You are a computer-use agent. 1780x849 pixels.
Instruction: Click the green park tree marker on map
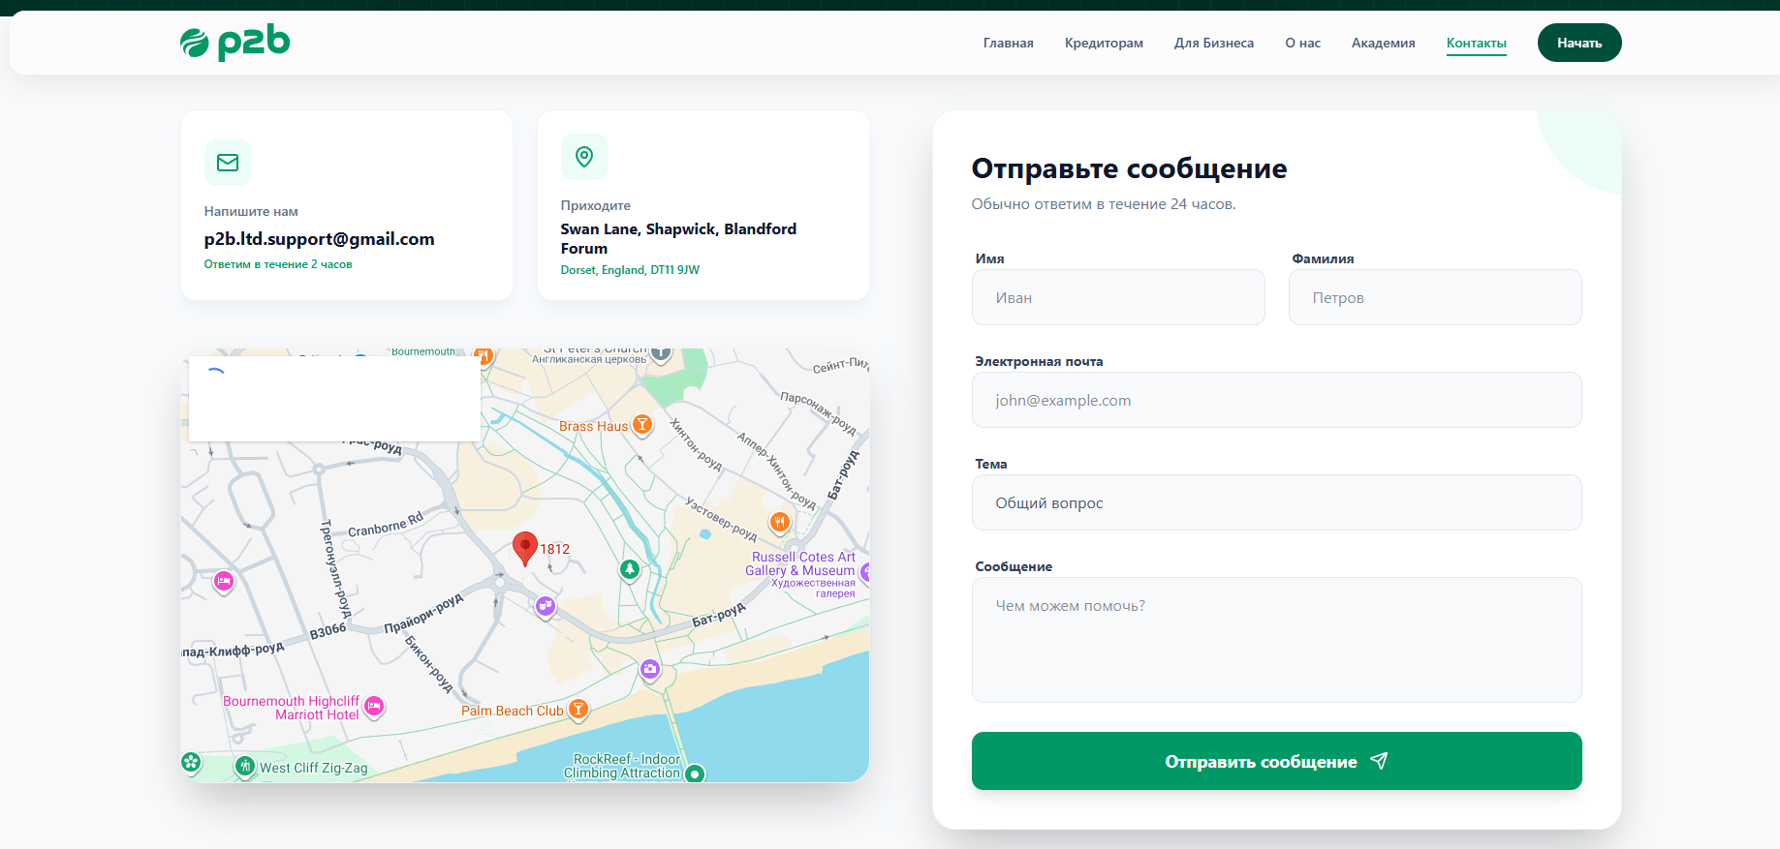tap(630, 569)
